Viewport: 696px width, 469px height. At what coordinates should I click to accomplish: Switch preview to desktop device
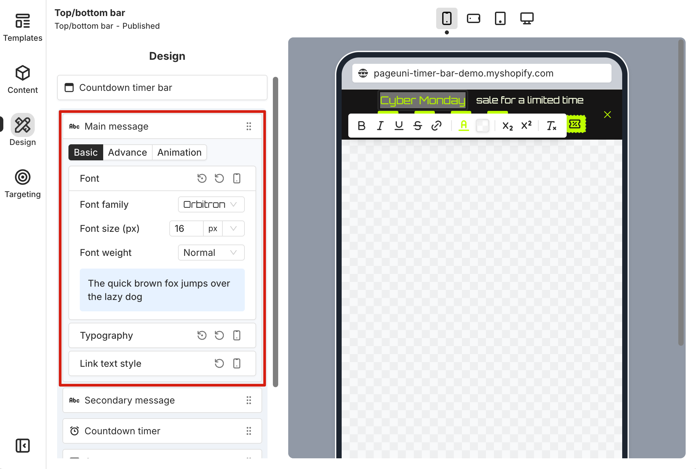[x=527, y=18]
